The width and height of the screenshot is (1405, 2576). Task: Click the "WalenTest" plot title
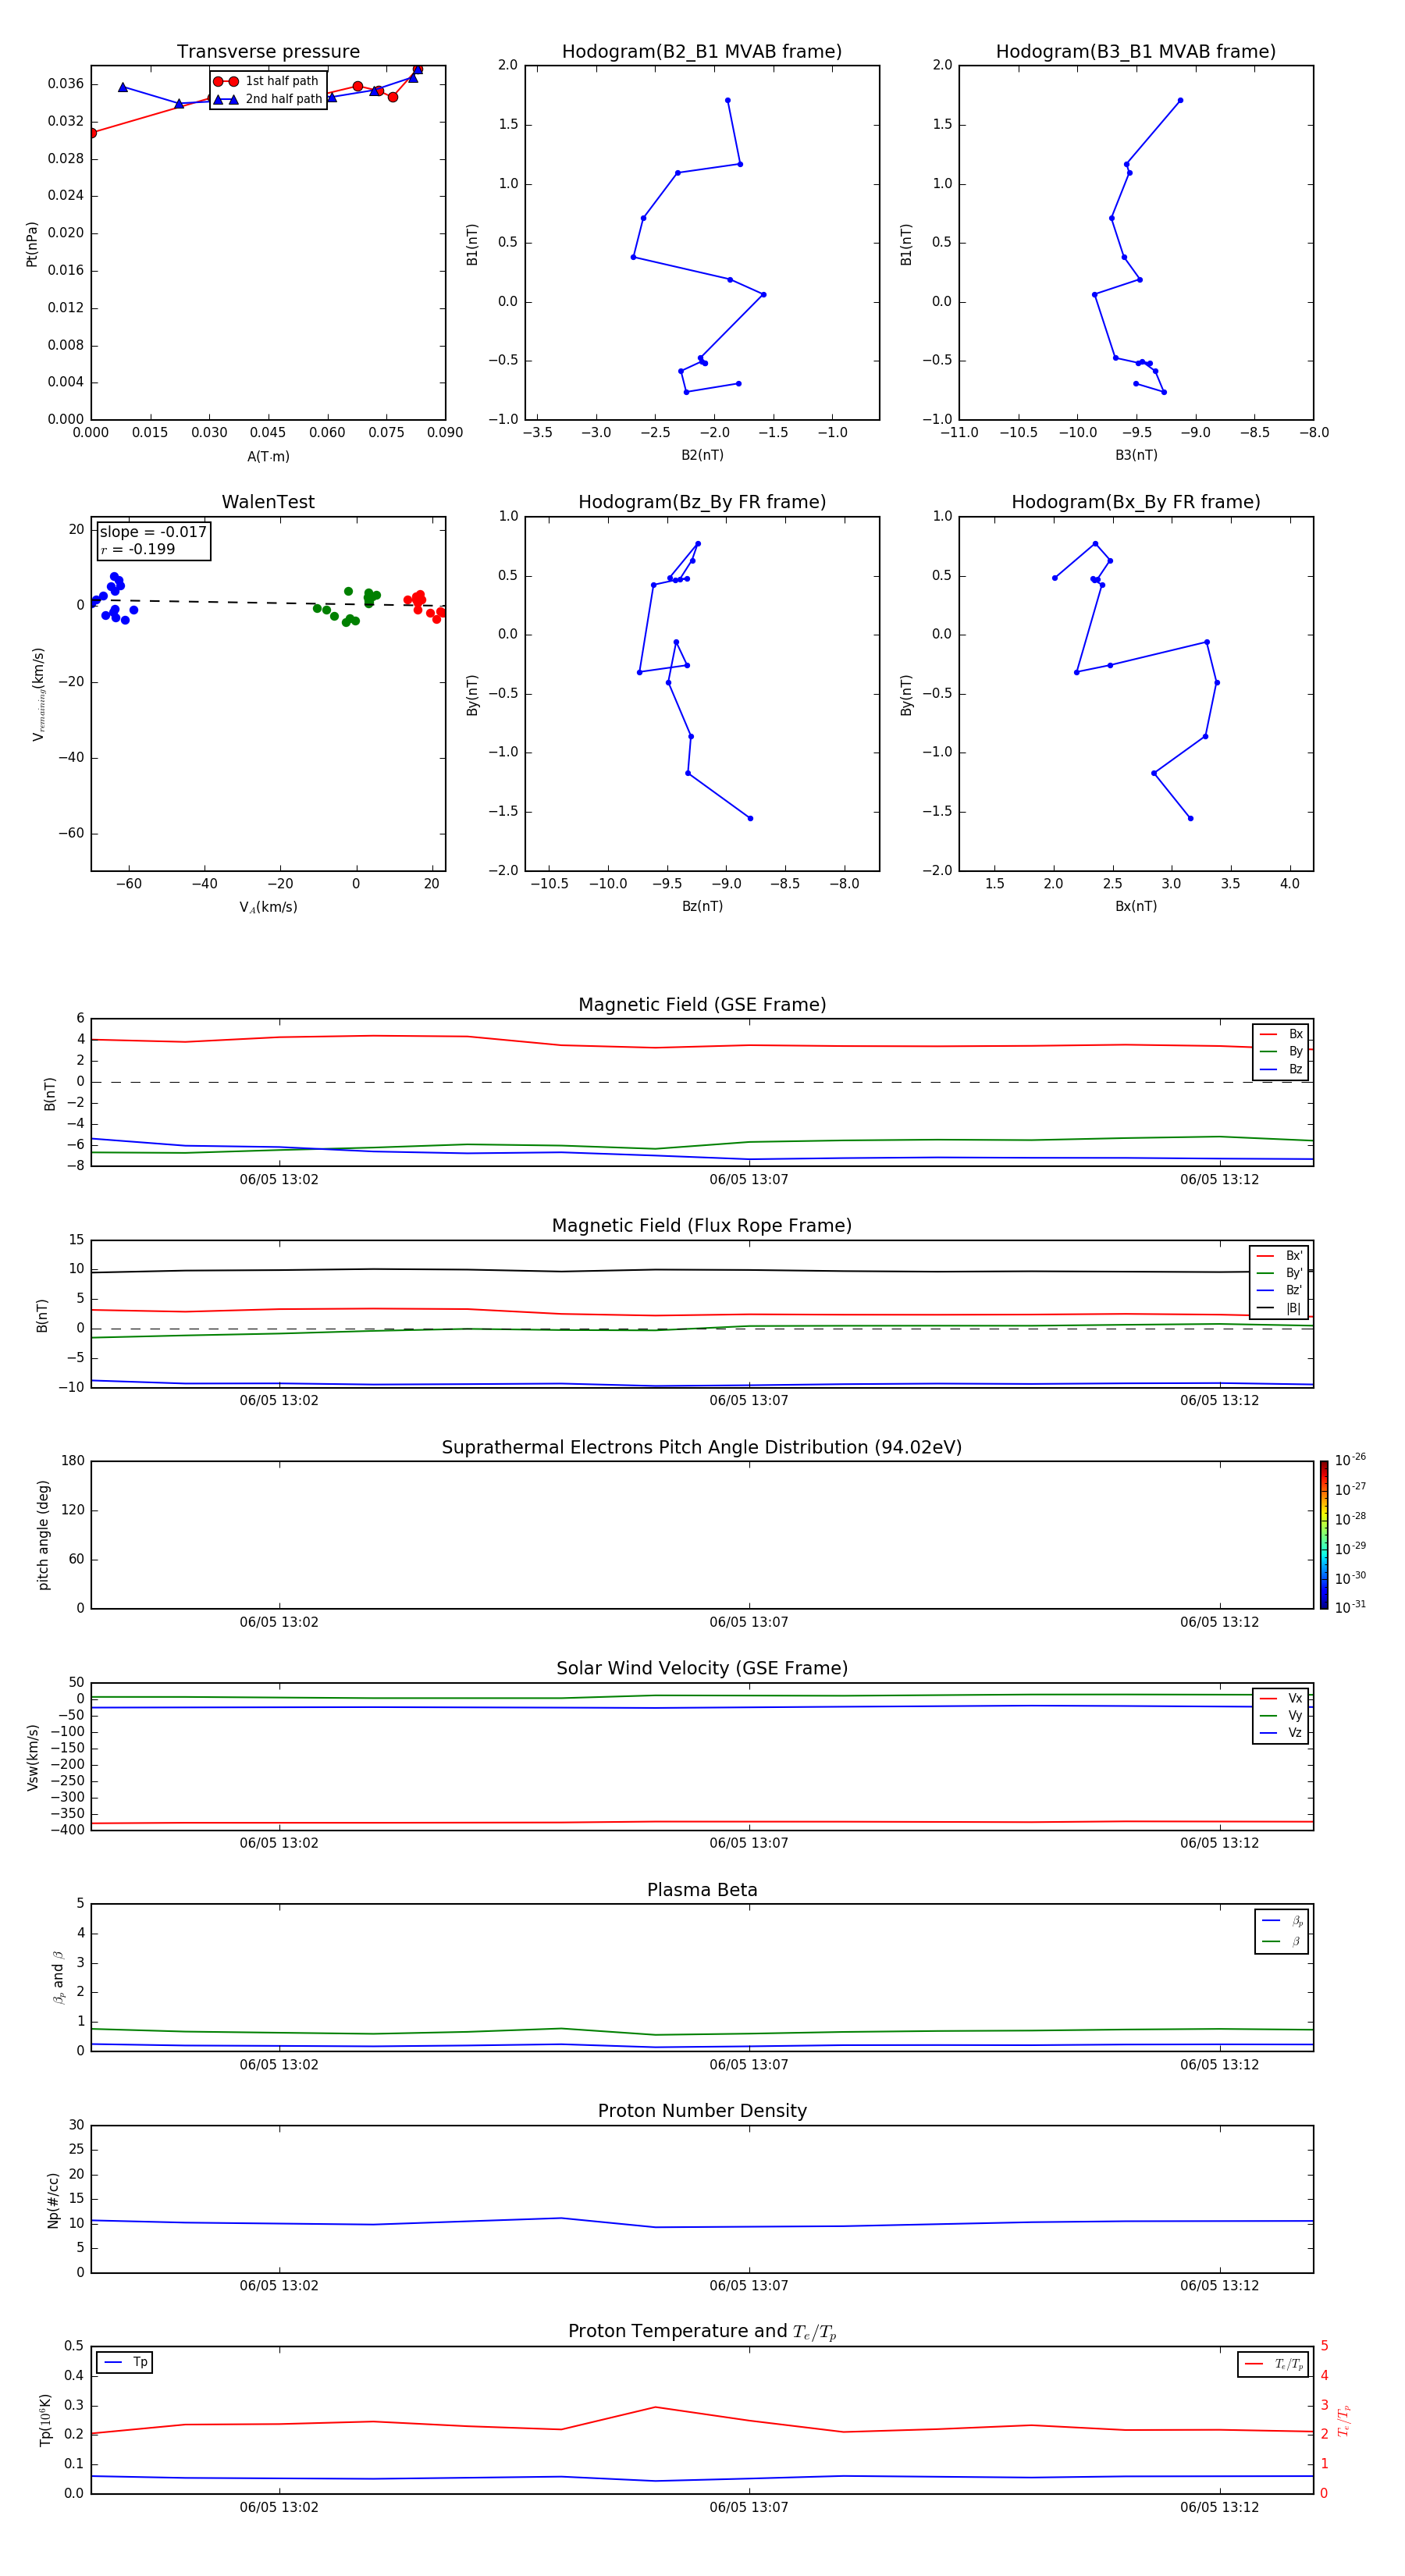point(268,502)
